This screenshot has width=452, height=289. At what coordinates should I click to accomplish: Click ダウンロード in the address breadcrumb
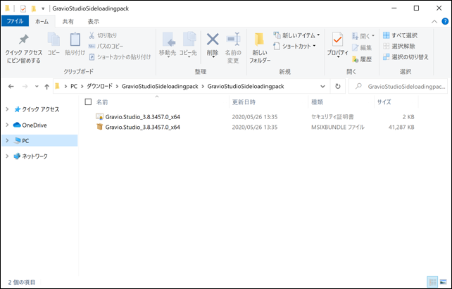(100, 86)
